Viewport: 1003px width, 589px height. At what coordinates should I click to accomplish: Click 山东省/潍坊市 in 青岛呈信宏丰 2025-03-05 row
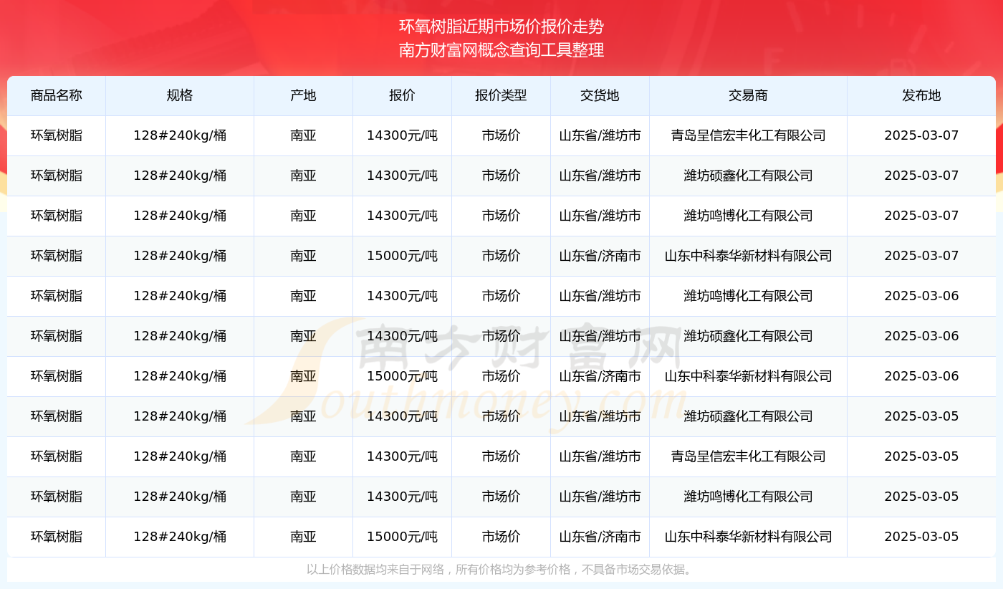(x=600, y=456)
